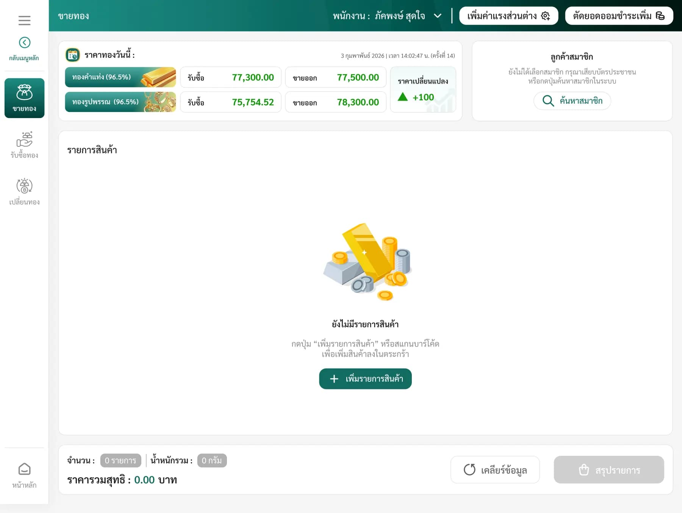
Task: Click the calendar icon beside ราคาทองวันนี้
Action: coord(72,55)
